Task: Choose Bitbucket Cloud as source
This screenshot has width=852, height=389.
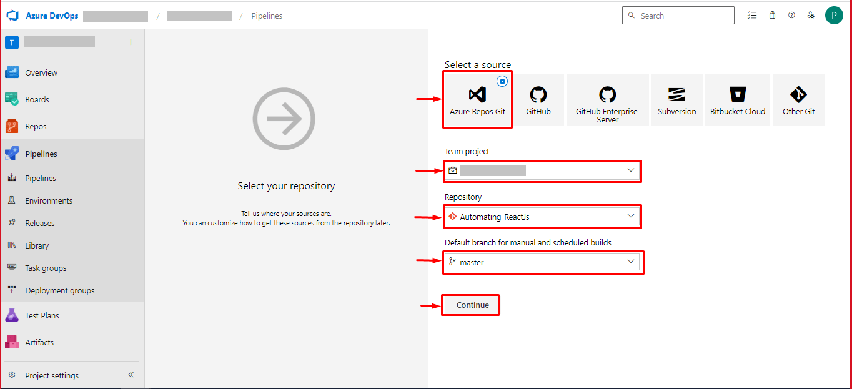Action: pyautogui.click(x=738, y=100)
